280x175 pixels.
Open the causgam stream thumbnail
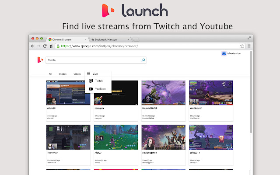pos(116,93)
